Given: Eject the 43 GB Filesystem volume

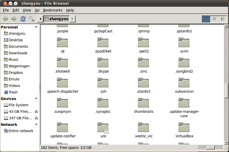Looking at the screenshot, I should tap(36, 112).
